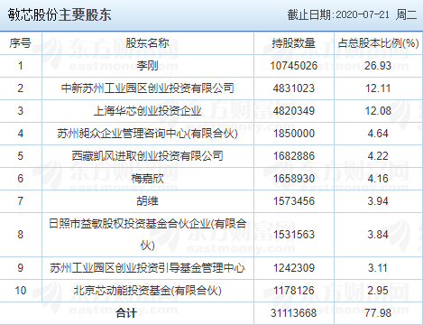
Task: Click the 占总股本比例(%) column header
Action: tap(378, 43)
